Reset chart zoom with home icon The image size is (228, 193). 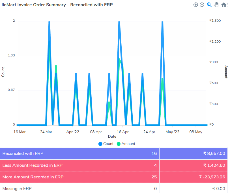click(x=223, y=5)
